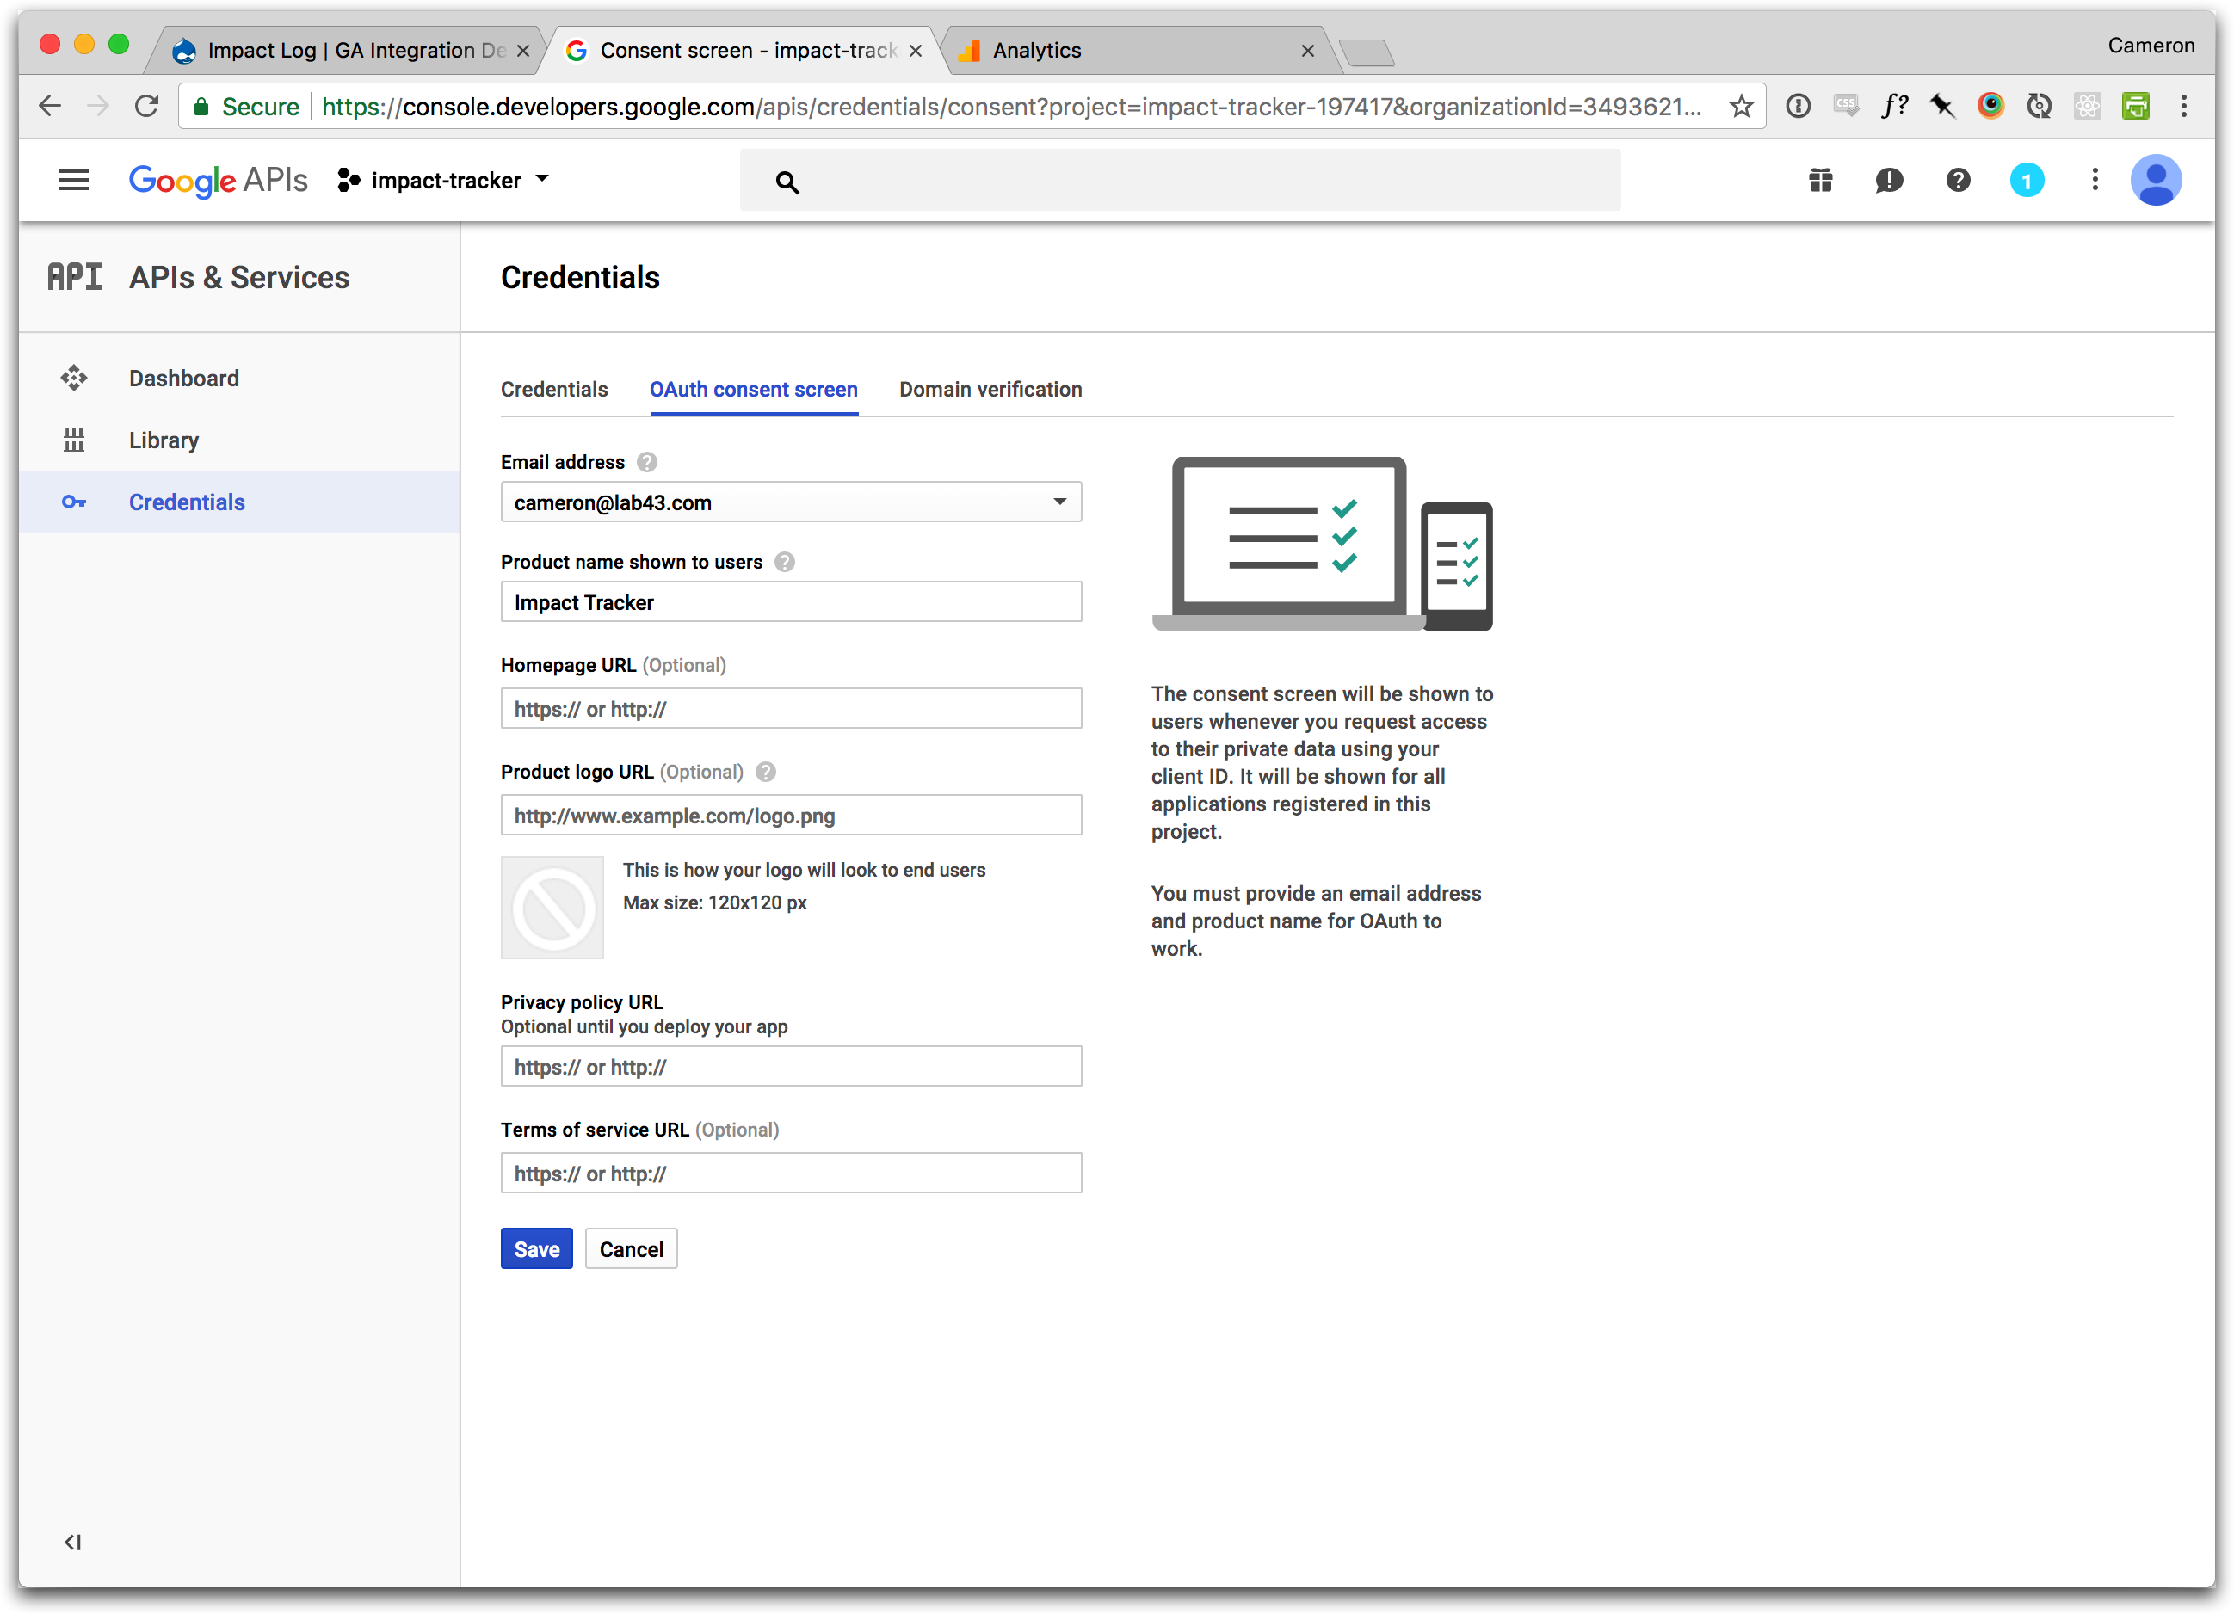Switch to the Credentials tab
This screenshot has width=2234, height=1614.
coord(553,390)
